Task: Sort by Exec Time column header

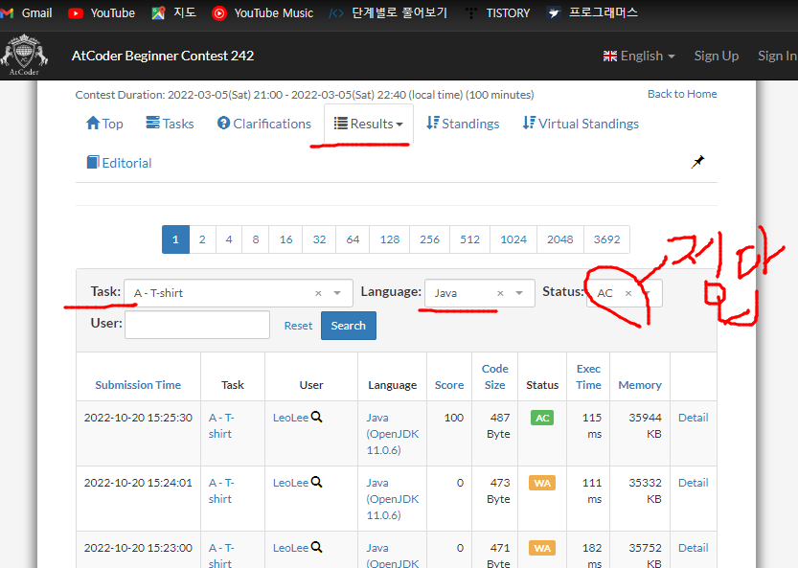Action: coord(588,376)
